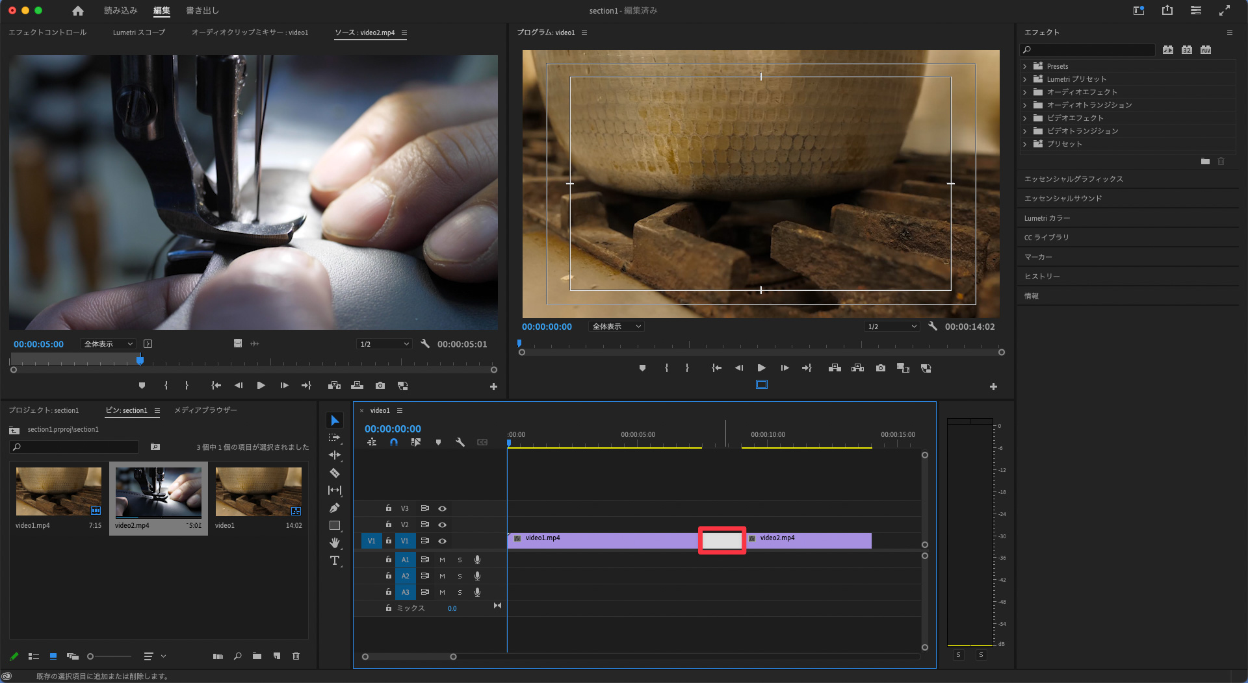Image resolution: width=1248 pixels, height=683 pixels.
Task: Select the Type tool
Action: [x=335, y=560]
